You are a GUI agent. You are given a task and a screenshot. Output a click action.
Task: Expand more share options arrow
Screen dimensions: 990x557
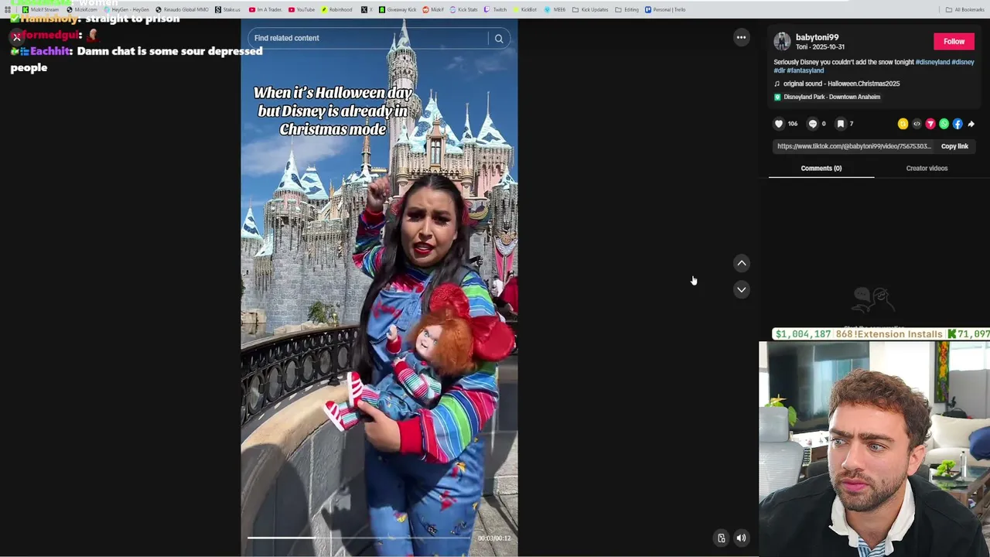click(x=971, y=124)
